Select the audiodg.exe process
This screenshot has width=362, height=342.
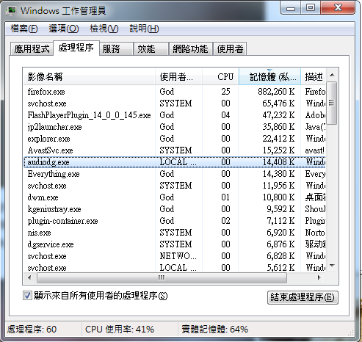tap(175, 162)
